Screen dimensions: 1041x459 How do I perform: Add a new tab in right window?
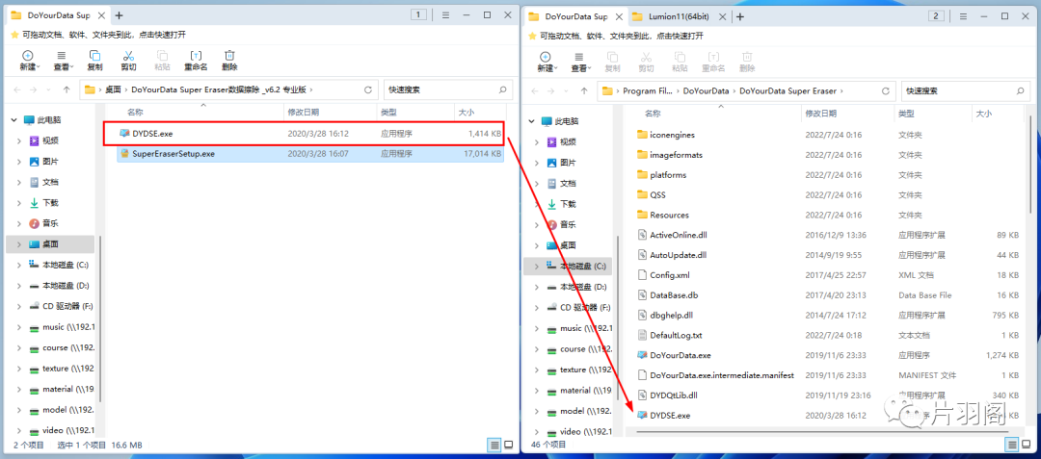[x=740, y=16]
